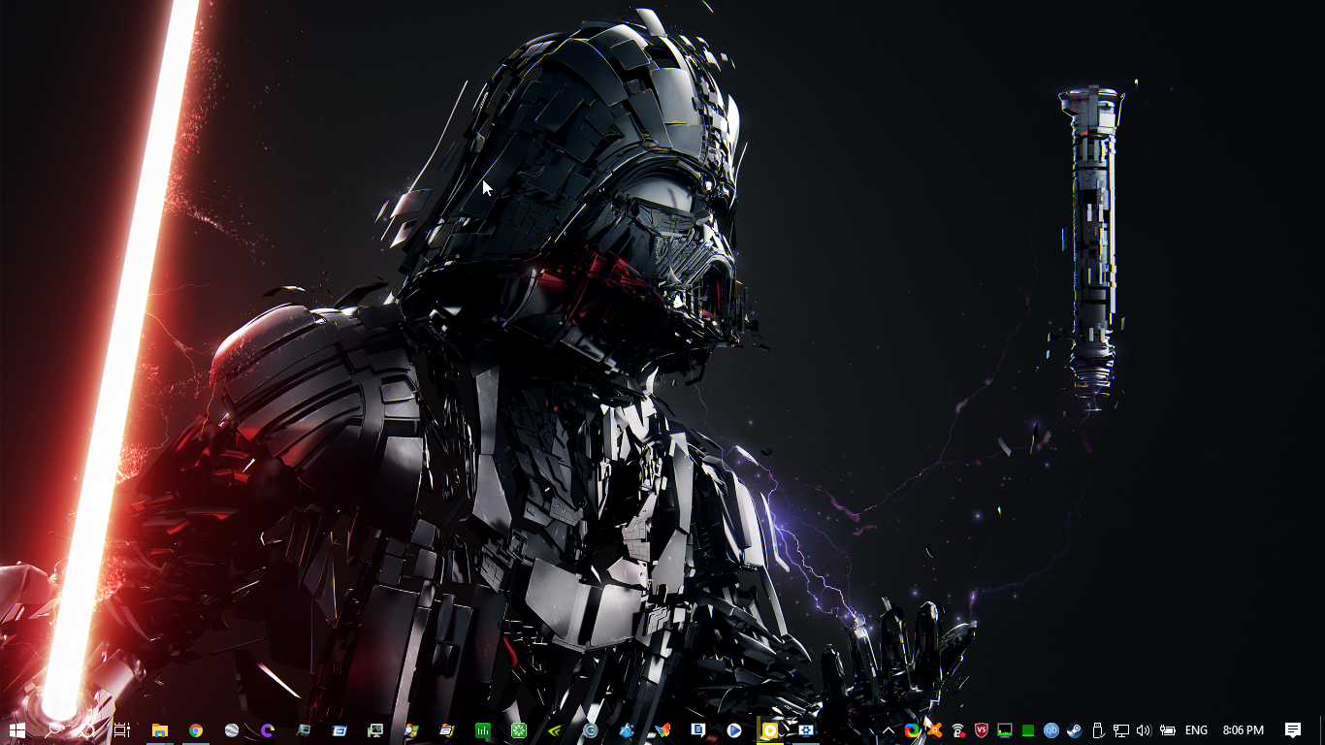Image resolution: width=1325 pixels, height=745 pixels.
Task: Open qBittorrent from the system tray
Action: pos(1051,729)
